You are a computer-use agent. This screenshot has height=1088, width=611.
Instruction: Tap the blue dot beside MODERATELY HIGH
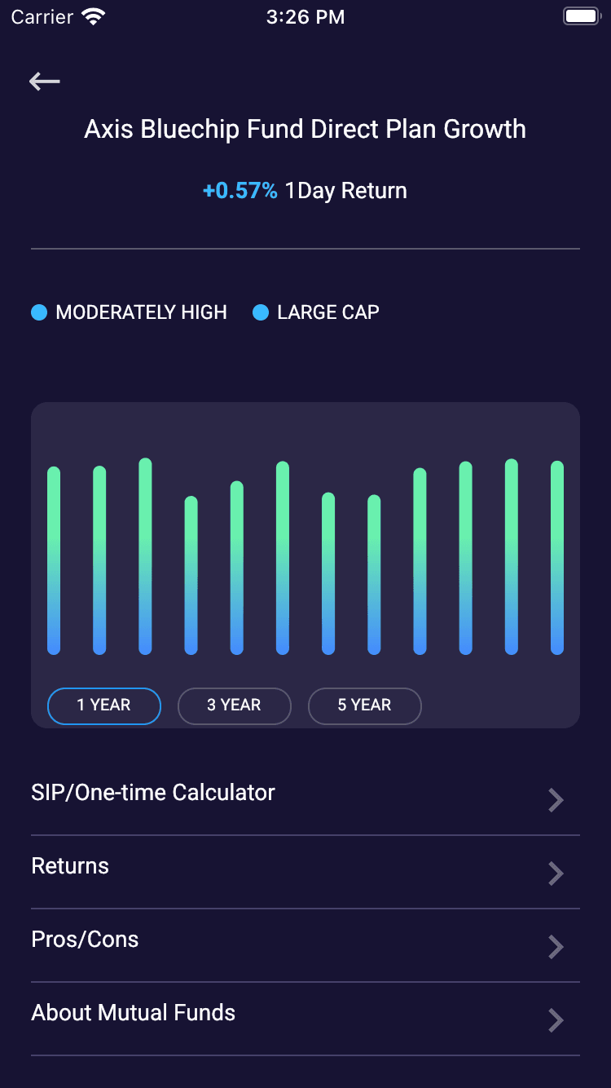39,312
